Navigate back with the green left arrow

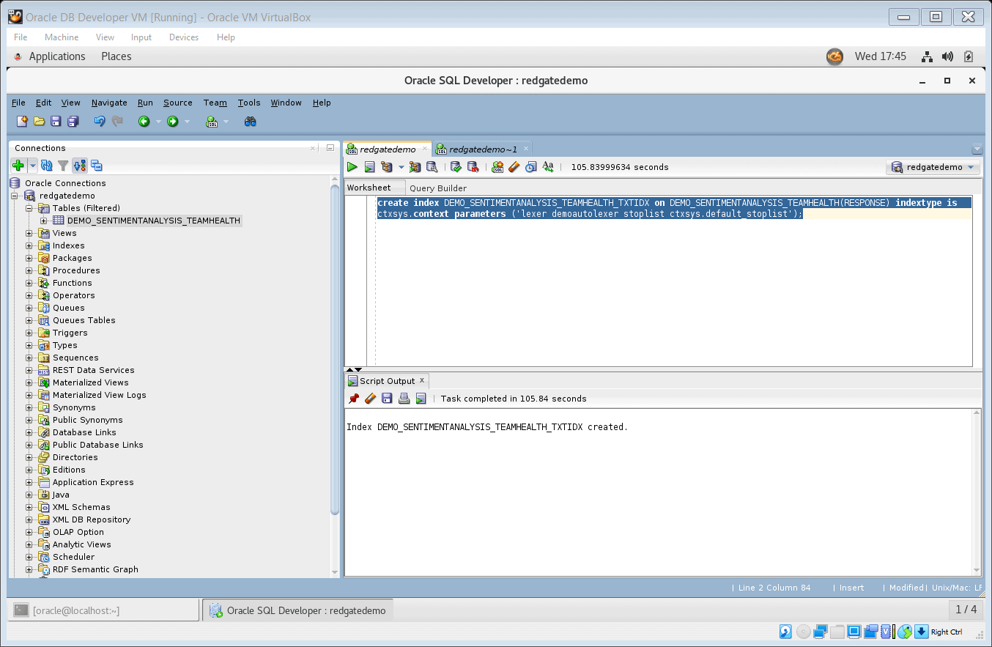point(144,122)
